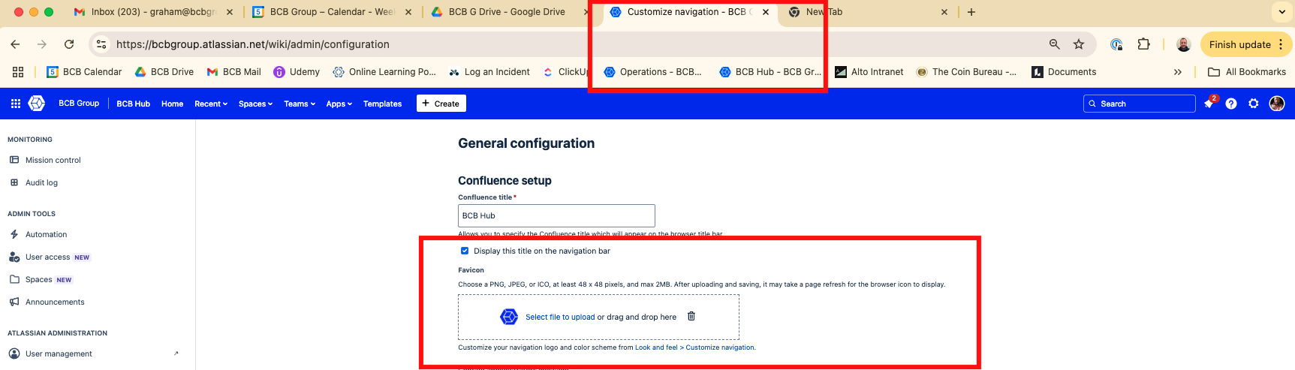Go to Home in Confluence navigation
Viewport: 1295px width, 370px height.
point(172,104)
